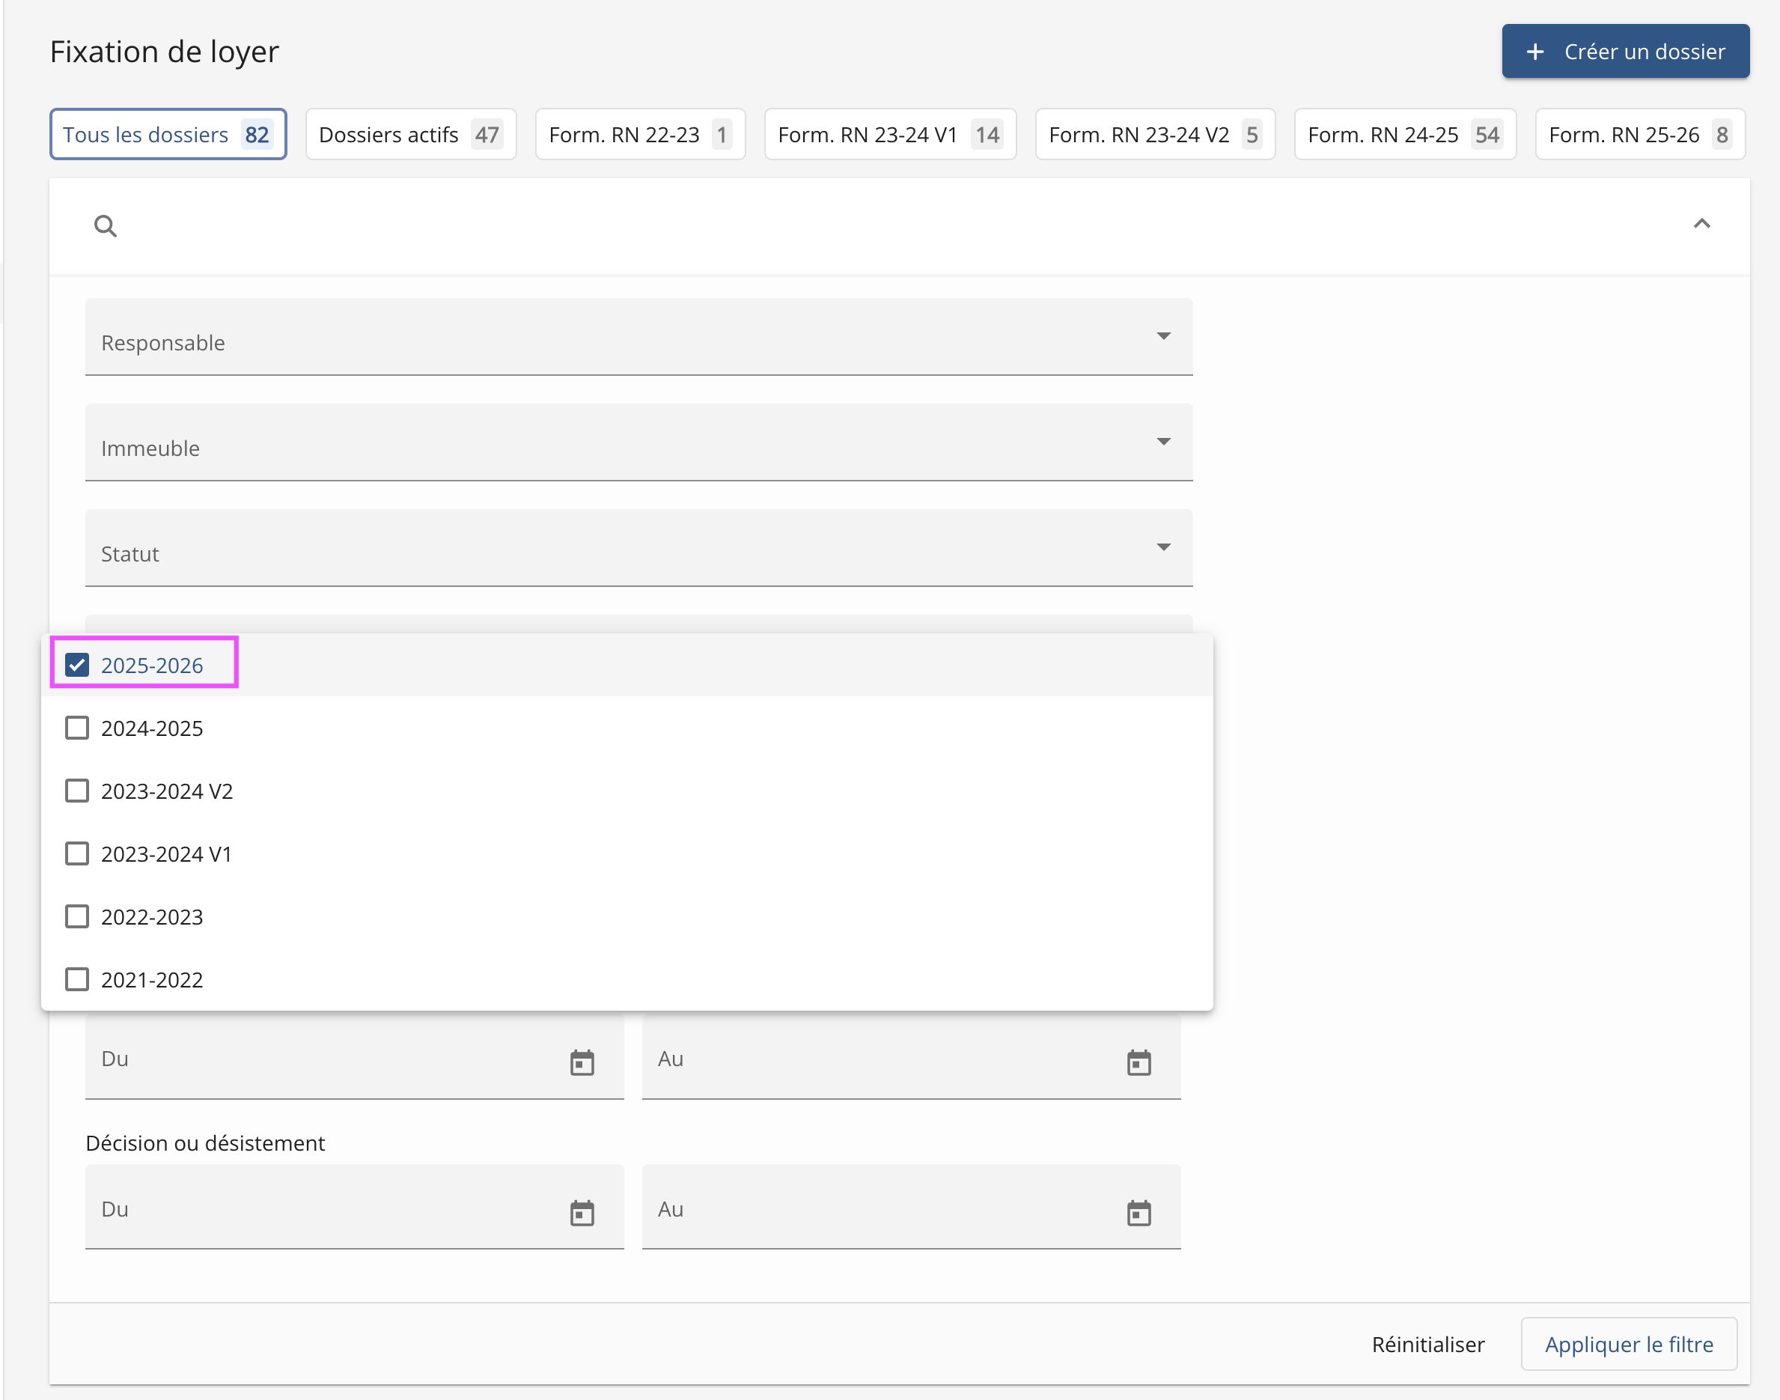Click the Décision 'Du' date input field

pos(328,1209)
